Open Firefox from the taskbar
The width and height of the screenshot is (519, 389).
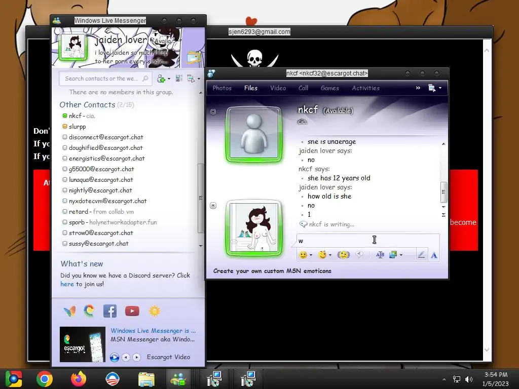[x=78, y=379]
